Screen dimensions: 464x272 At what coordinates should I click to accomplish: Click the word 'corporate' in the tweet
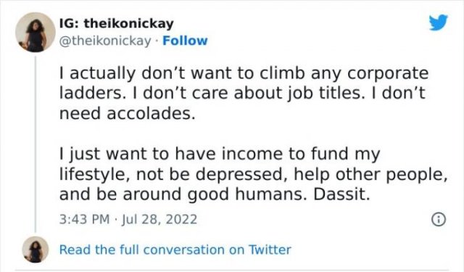(x=388, y=74)
